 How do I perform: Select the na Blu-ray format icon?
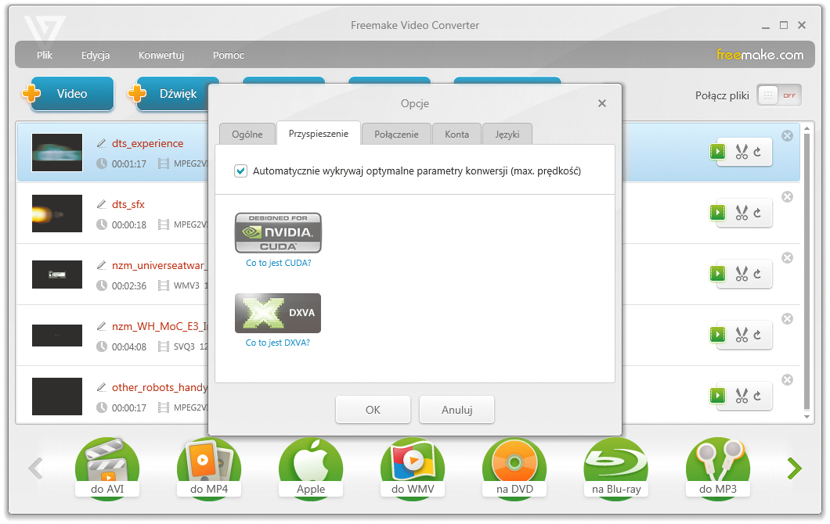pyautogui.click(x=616, y=468)
